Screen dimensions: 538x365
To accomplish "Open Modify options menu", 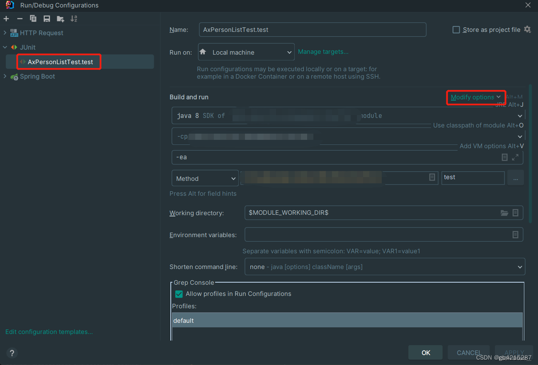I will [476, 97].
